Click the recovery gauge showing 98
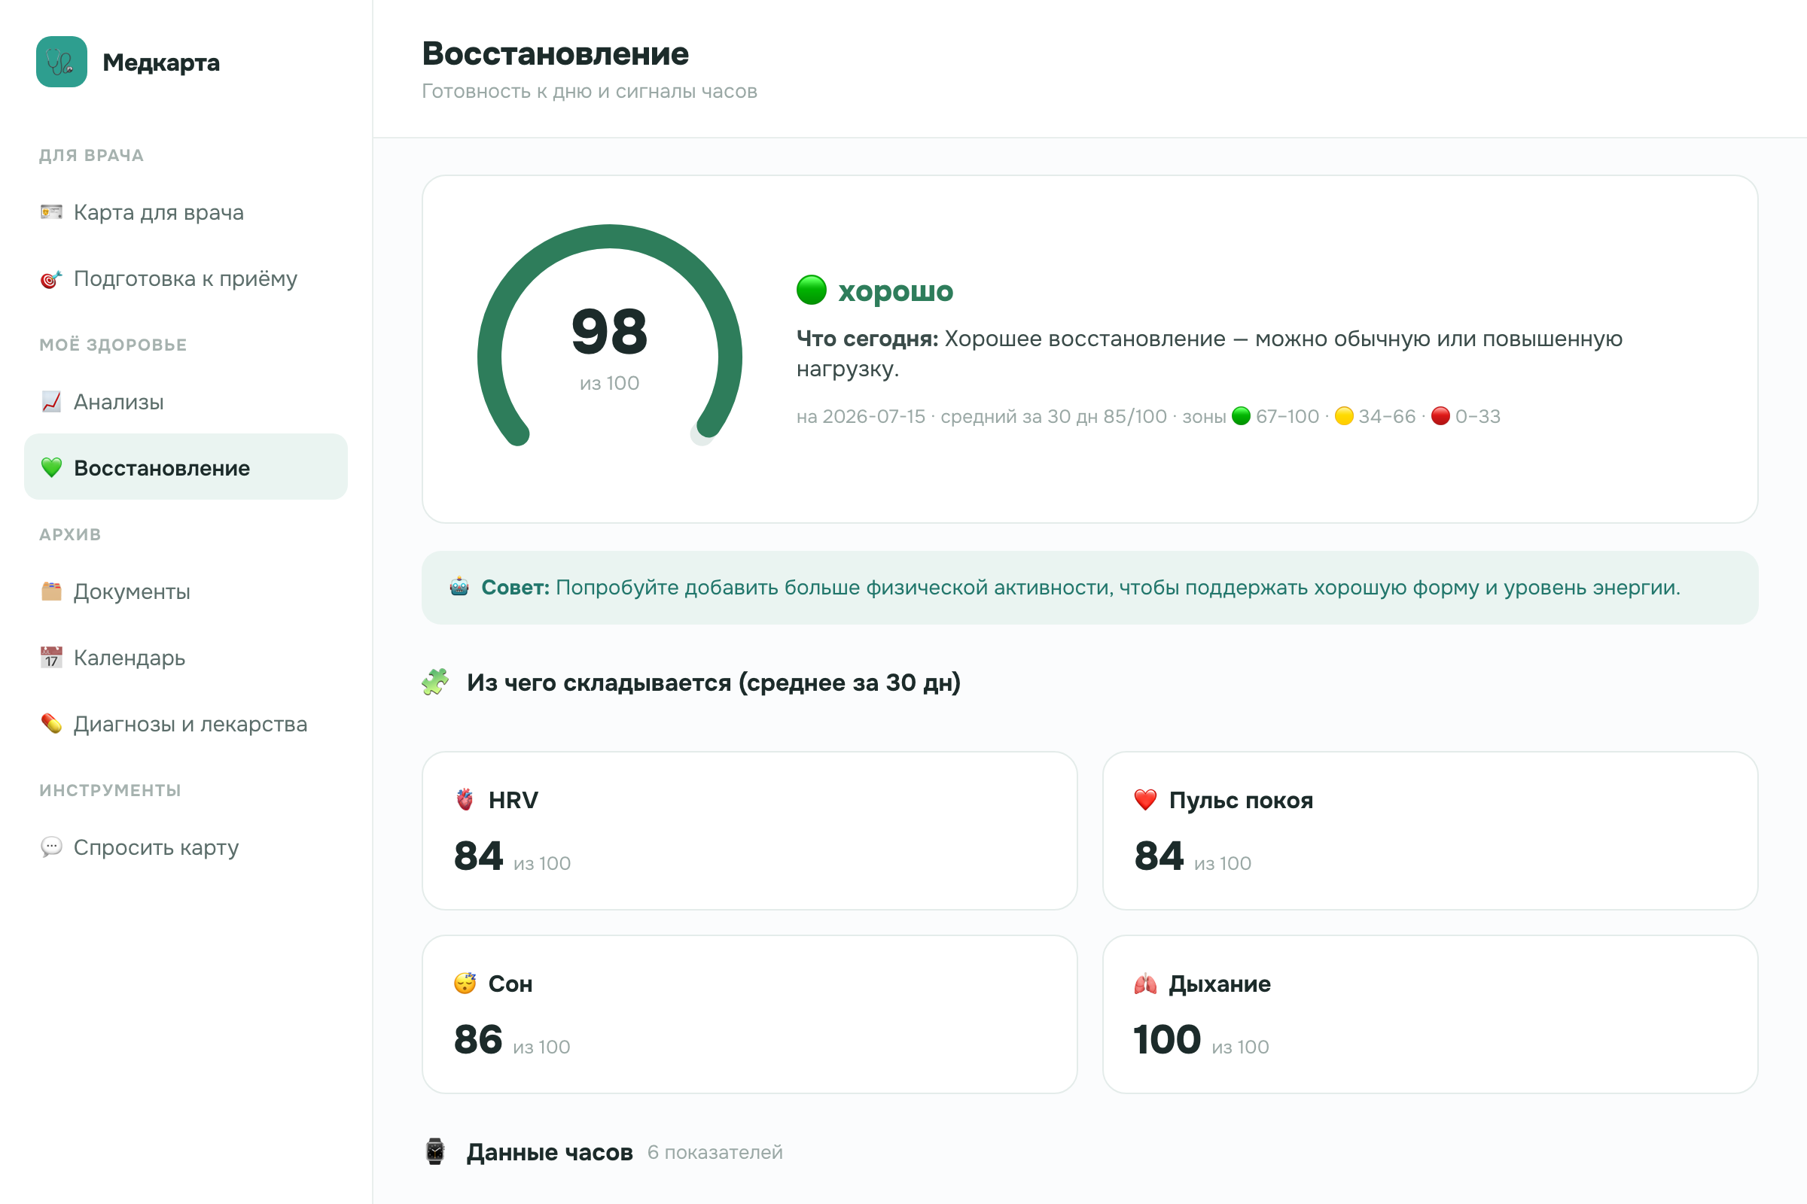Image resolution: width=1807 pixels, height=1204 pixels. (610, 336)
